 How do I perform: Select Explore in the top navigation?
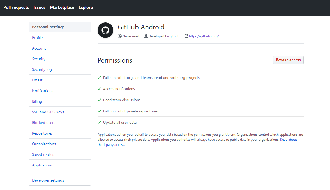(x=86, y=8)
